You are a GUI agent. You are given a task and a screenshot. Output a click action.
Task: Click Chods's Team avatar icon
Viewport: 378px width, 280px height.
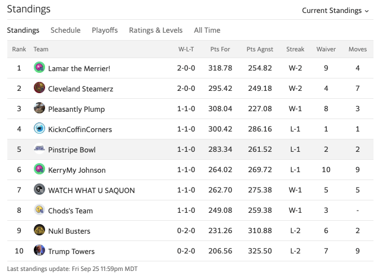(x=39, y=210)
